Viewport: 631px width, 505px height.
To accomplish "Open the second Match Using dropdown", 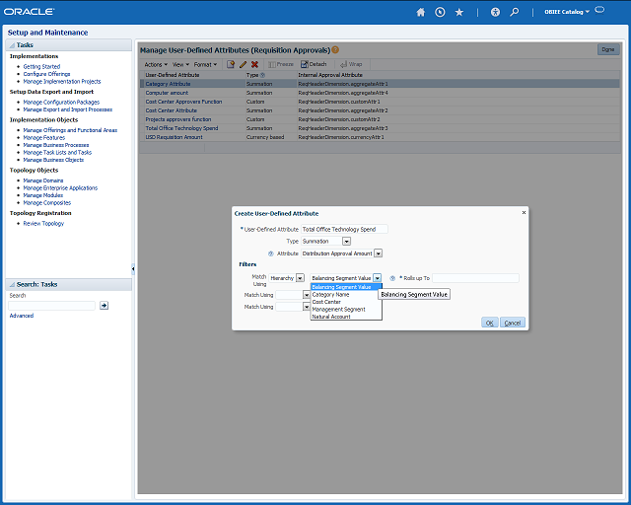I will tap(307, 295).
